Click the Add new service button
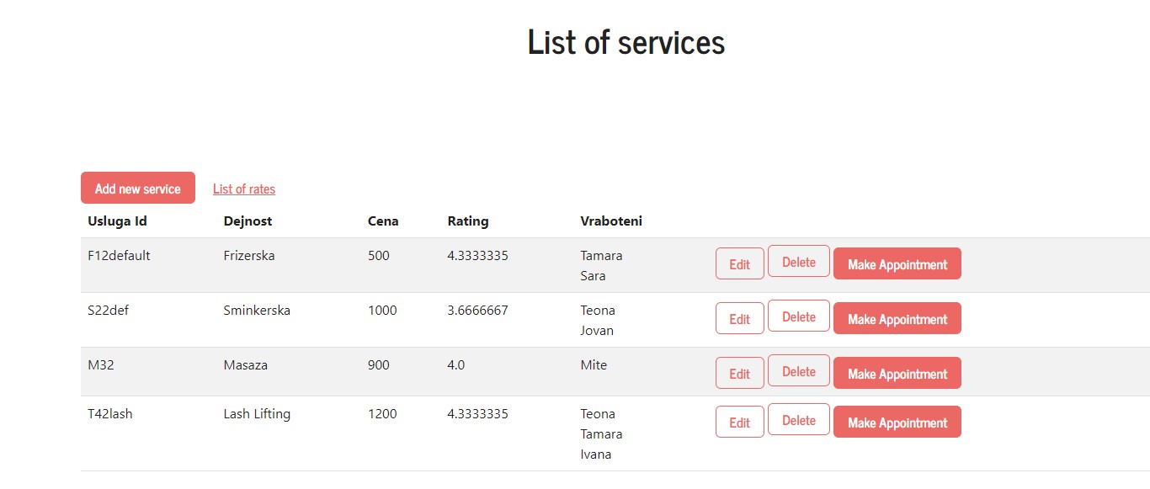Screen dimensions: 1150x489 138,188
